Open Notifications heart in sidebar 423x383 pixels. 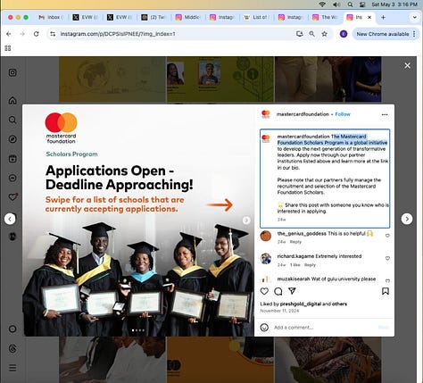pos(12,197)
